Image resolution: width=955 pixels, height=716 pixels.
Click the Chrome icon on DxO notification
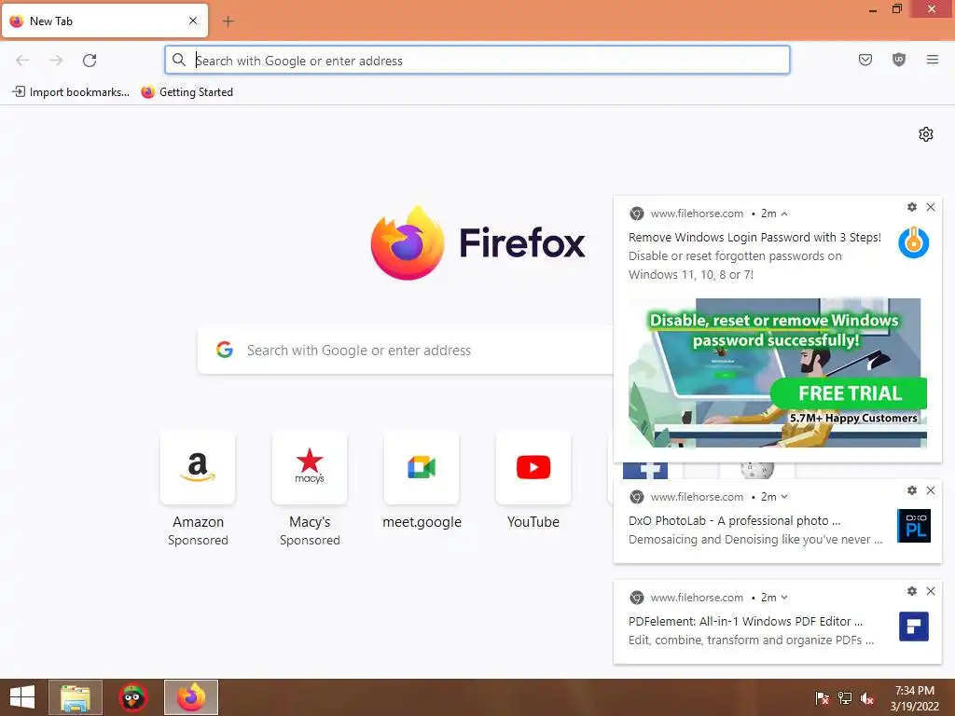636,497
